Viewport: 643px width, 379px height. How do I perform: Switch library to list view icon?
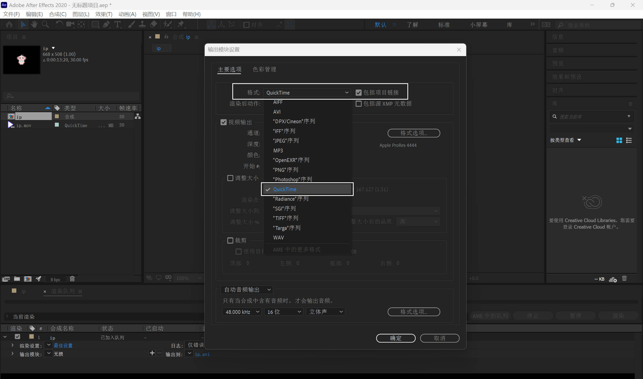(629, 140)
